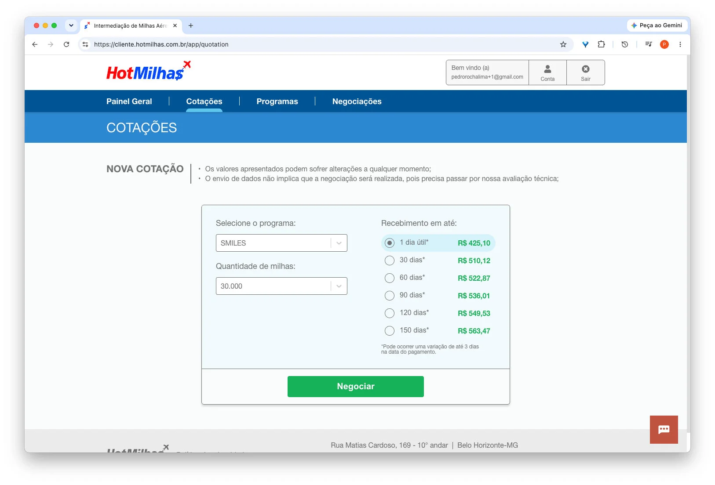Reload the page

[x=66, y=44]
